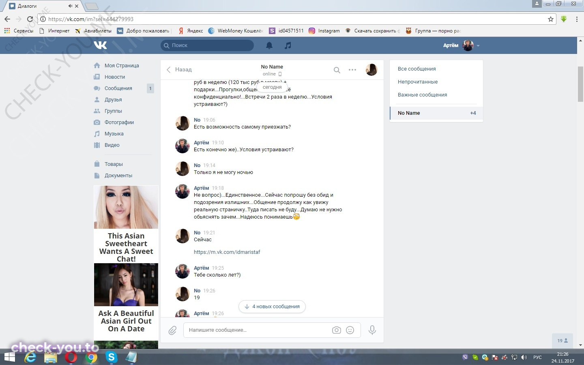Open the Артём profile avatar in header

point(468,45)
